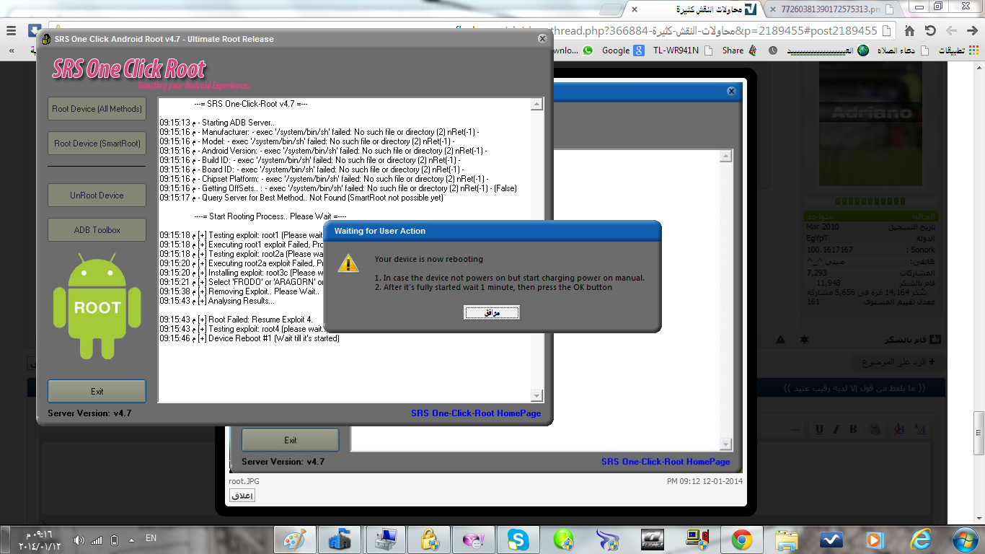The height and width of the screenshot is (554, 985).
Task: Select the UnRoot Device button
Action: (97, 195)
